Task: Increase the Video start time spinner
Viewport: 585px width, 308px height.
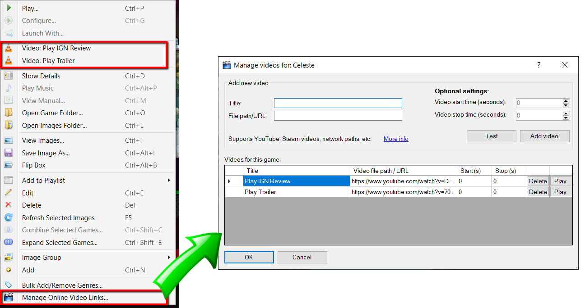Action: click(566, 101)
